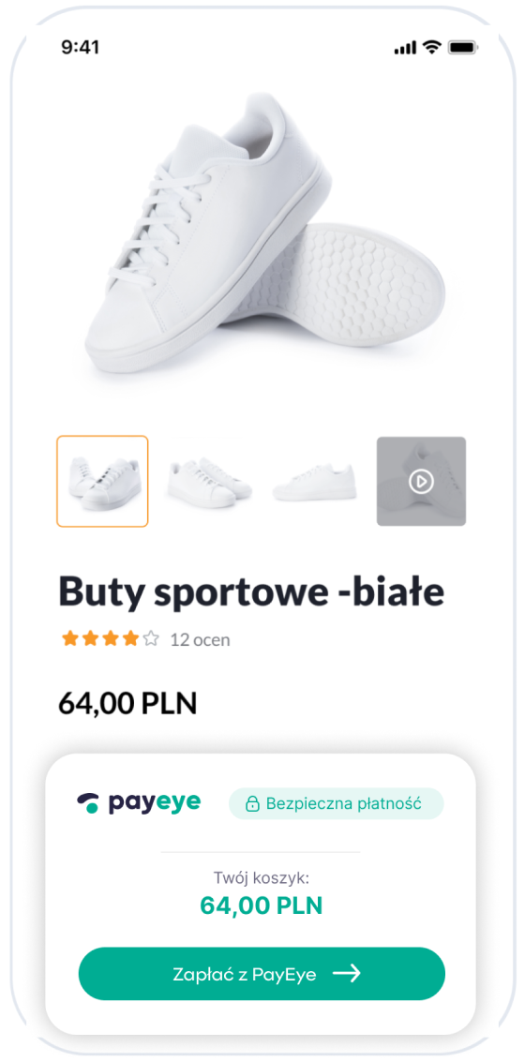Tap the arrow on the pay button
The image size is (525, 1062).
tap(346, 973)
